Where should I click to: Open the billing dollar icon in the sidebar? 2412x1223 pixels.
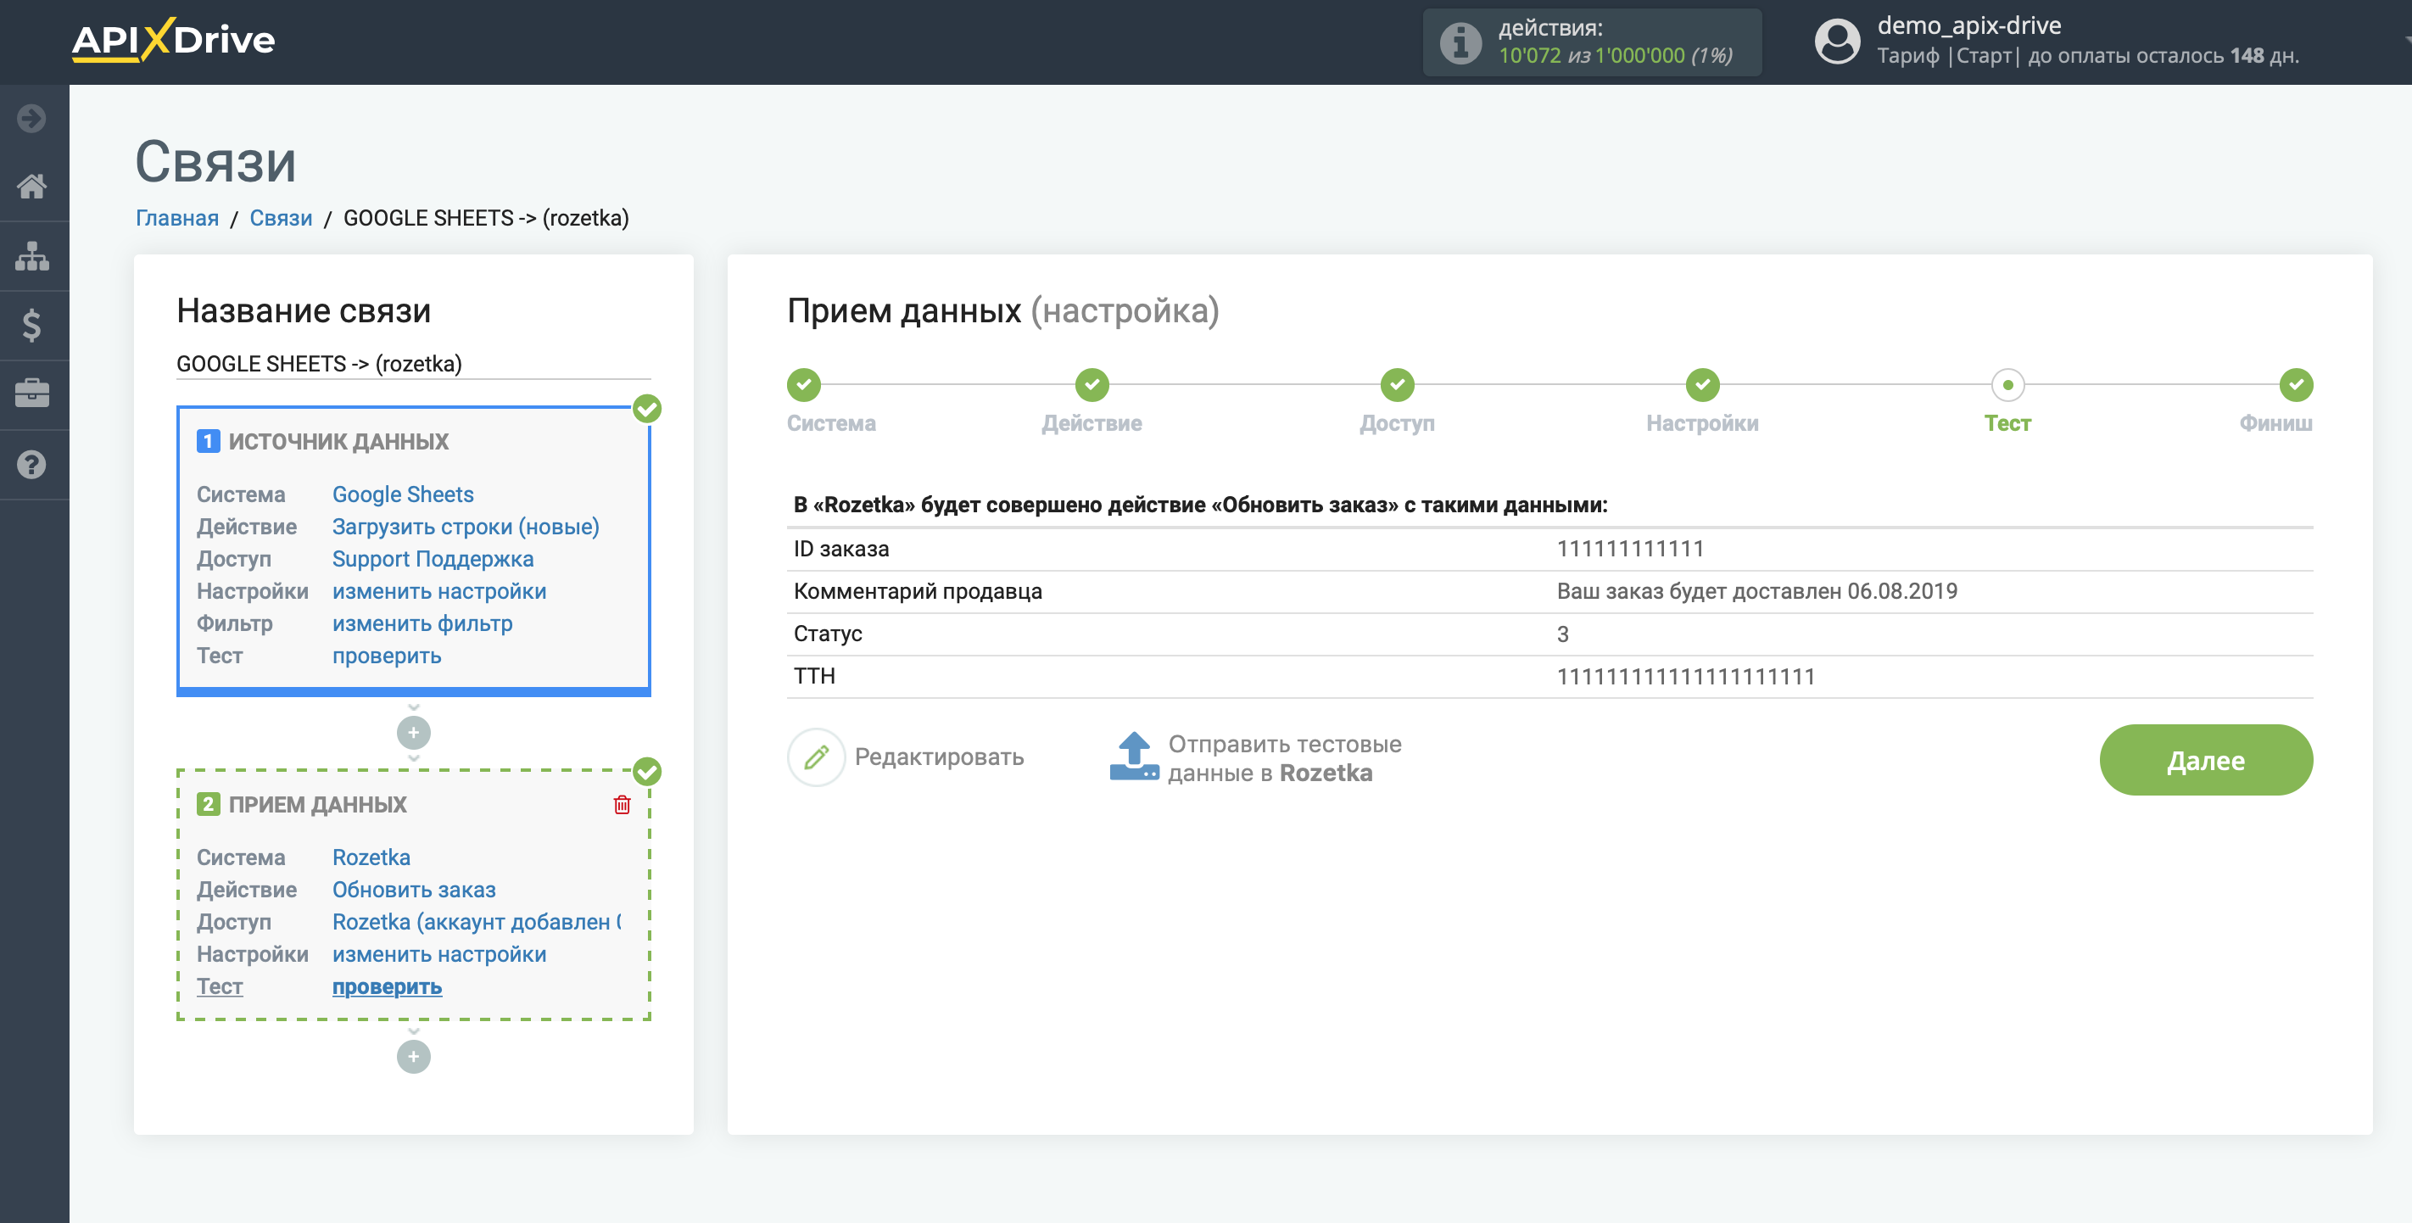tap(32, 325)
